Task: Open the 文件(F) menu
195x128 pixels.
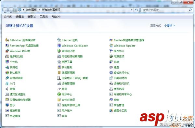Action: [8, 17]
